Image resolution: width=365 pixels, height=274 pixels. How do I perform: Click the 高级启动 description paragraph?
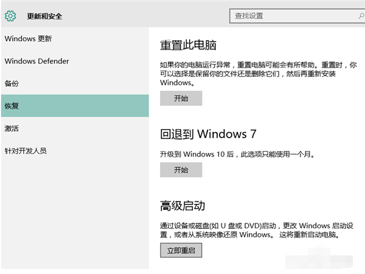coord(257,230)
